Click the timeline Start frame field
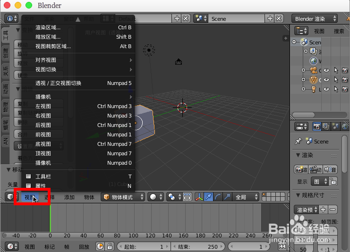 coord(144,247)
